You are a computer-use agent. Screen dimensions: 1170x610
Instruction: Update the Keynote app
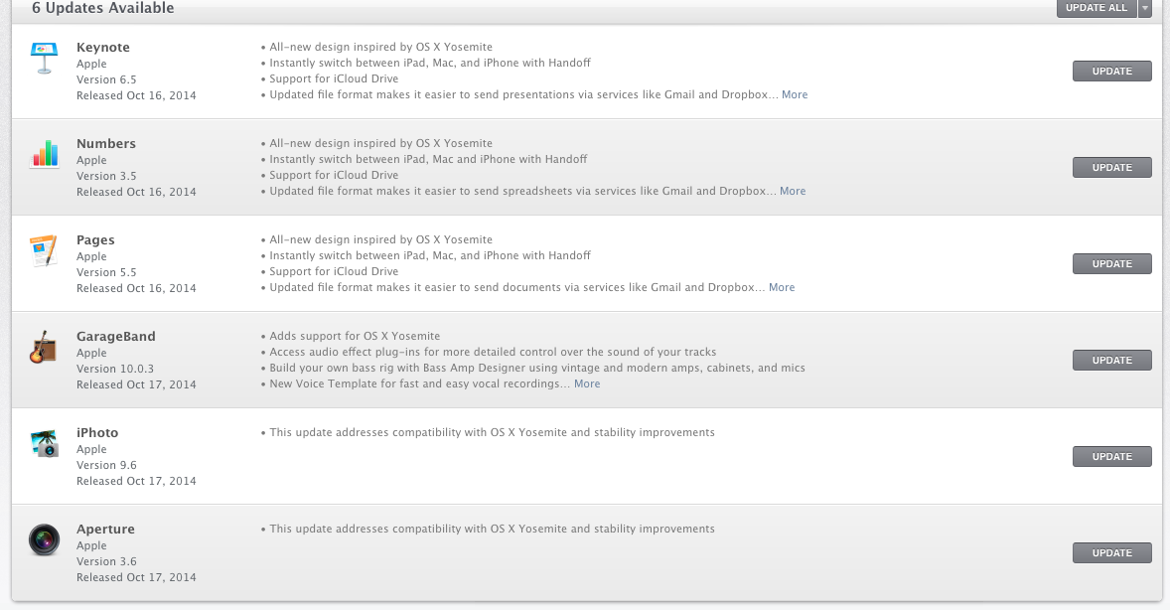click(1111, 72)
